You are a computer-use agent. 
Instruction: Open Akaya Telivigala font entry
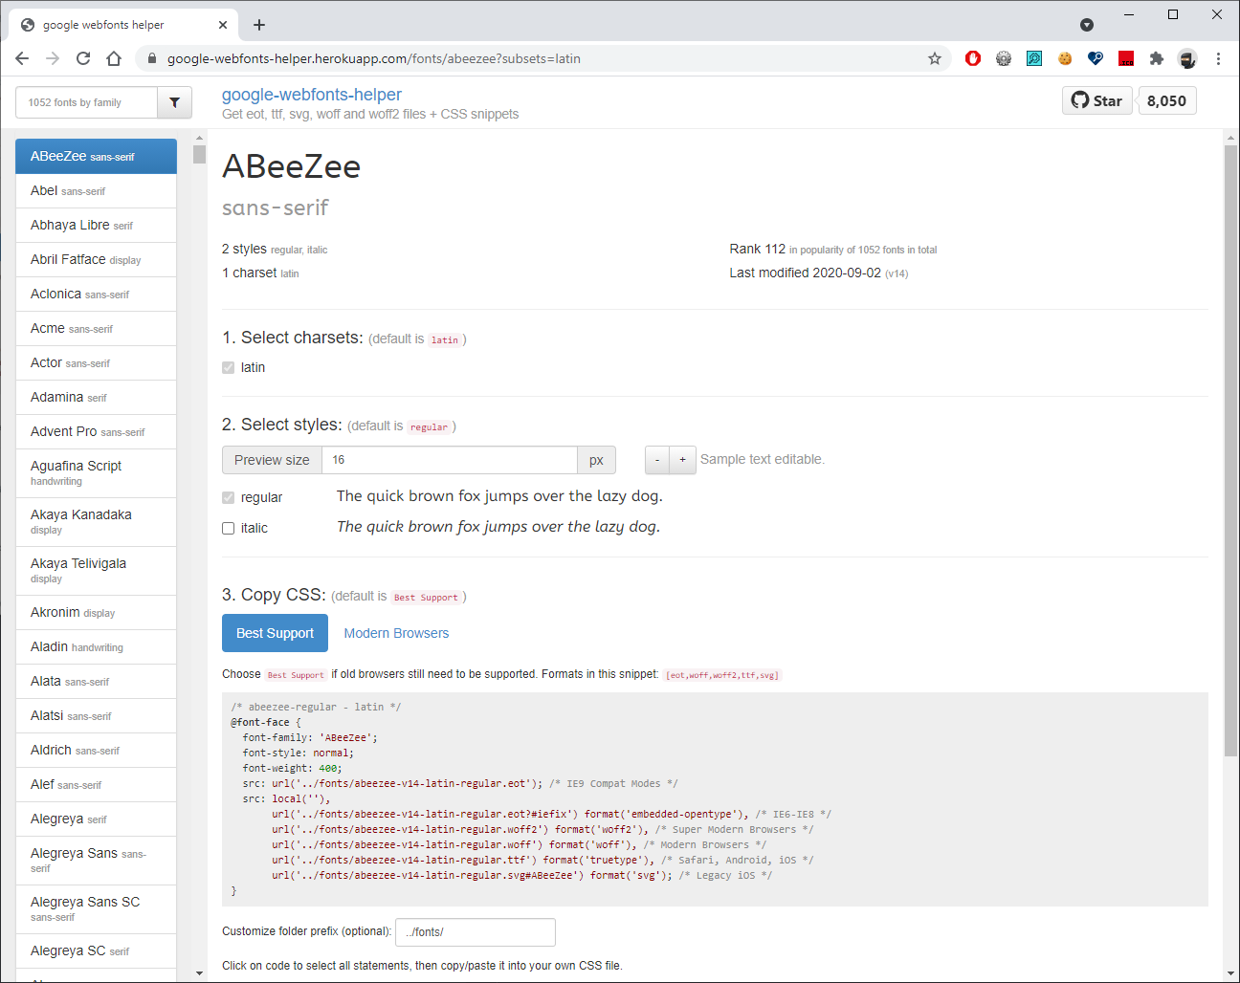pos(96,571)
